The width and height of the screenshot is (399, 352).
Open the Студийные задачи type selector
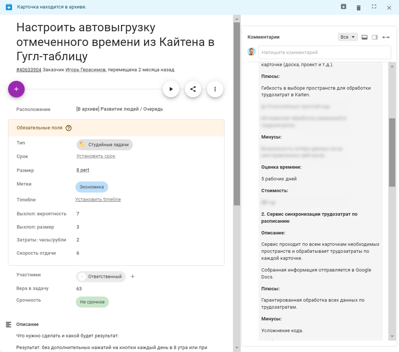point(105,145)
